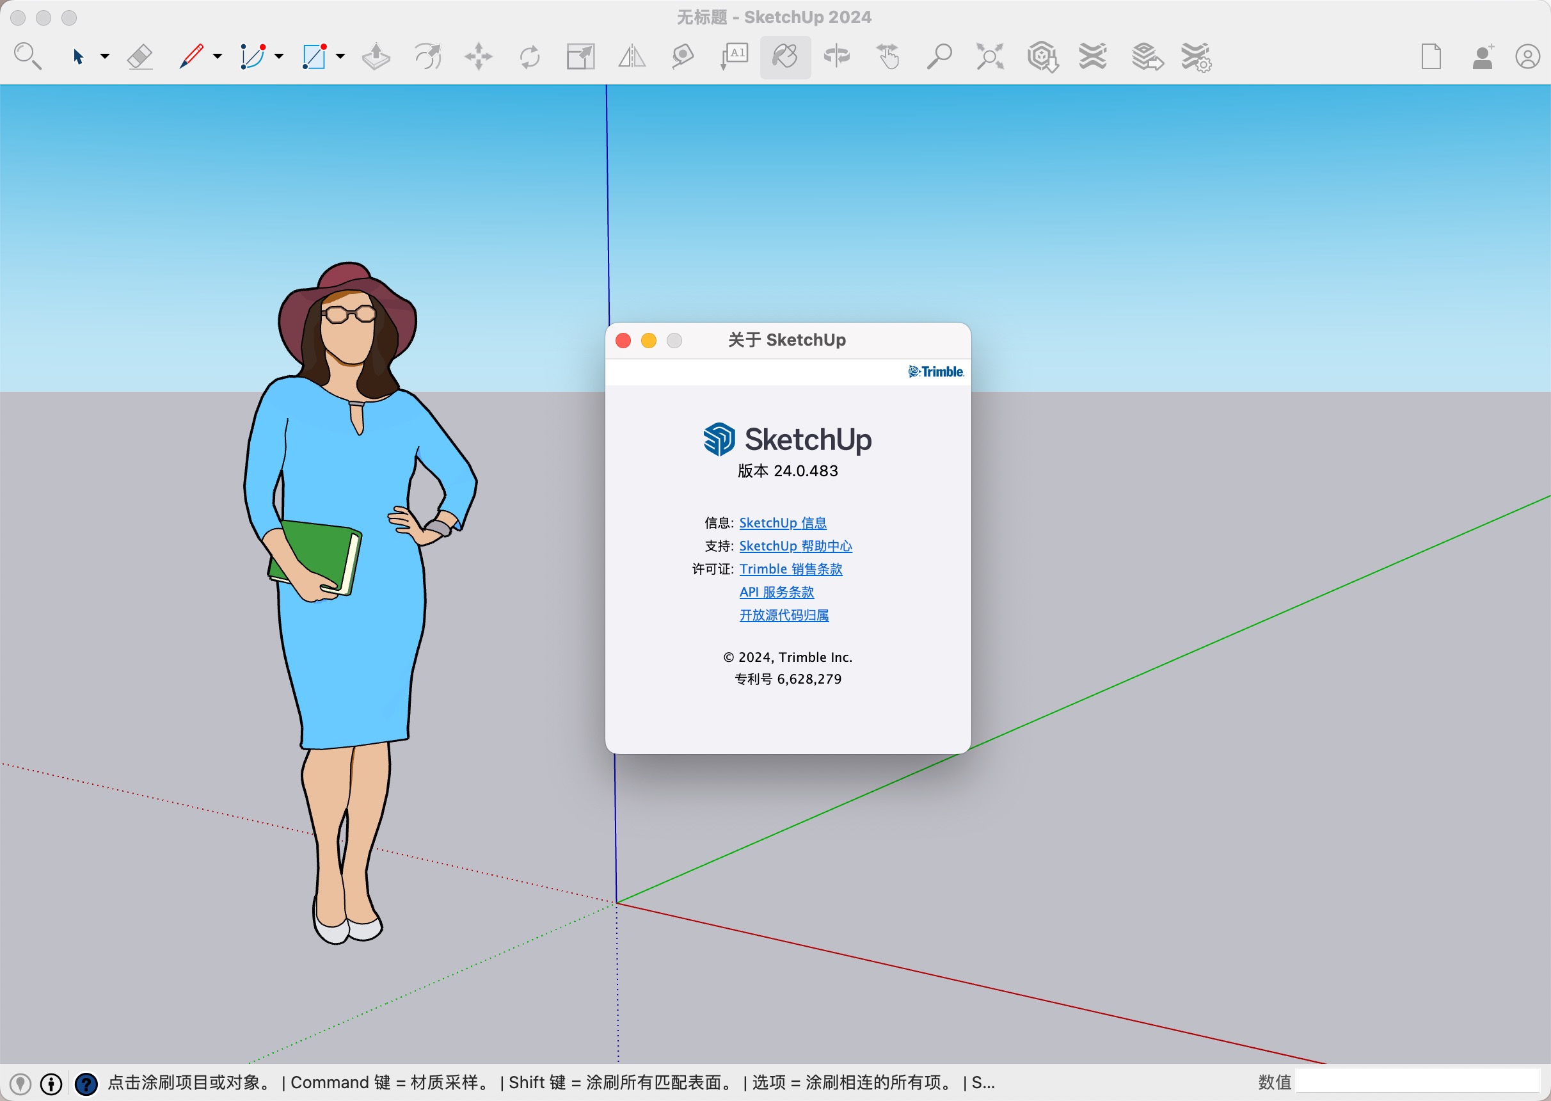Click the 版本 24.0.483 version text
Viewport: 1551px width, 1101px height.
click(788, 470)
